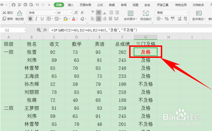The height and width of the screenshot is (131, 212).
Task: Apply red font color A
Action: [73, 19]
